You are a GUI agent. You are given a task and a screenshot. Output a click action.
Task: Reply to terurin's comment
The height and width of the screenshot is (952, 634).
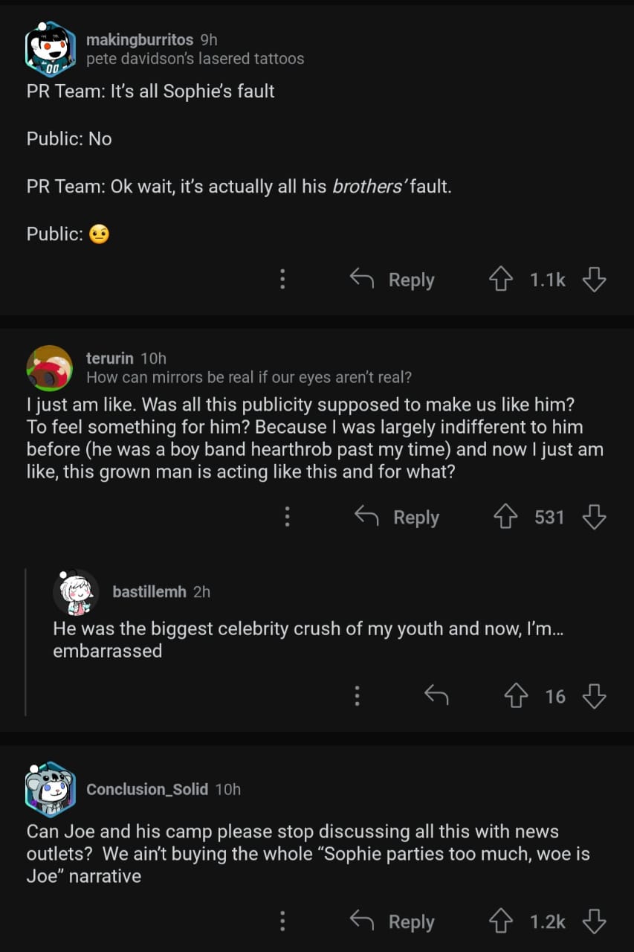(x=397, y=517)
